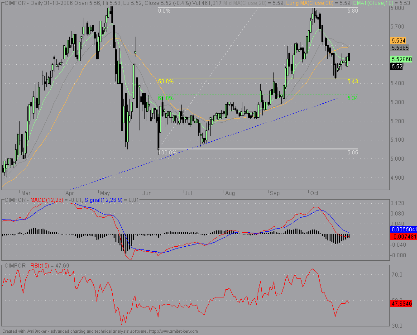
Task: Click the 5.300 price axis label
Action: click(x=397, y=102)
